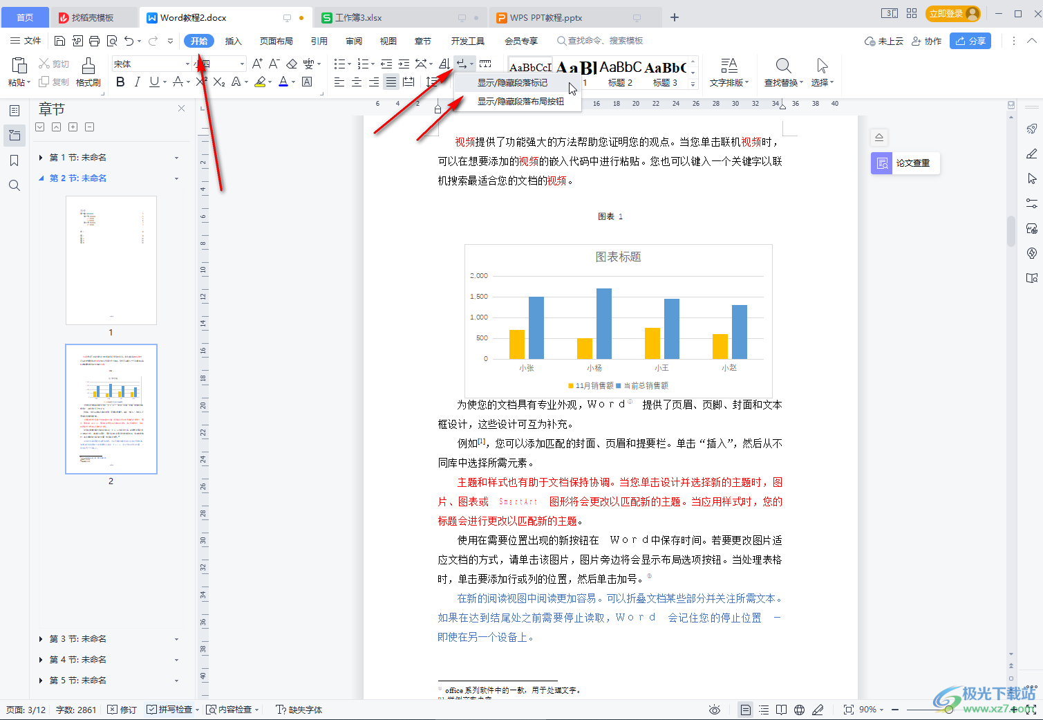
Task: Clear formatting with the eraser icon
Action: coord(292,64)
